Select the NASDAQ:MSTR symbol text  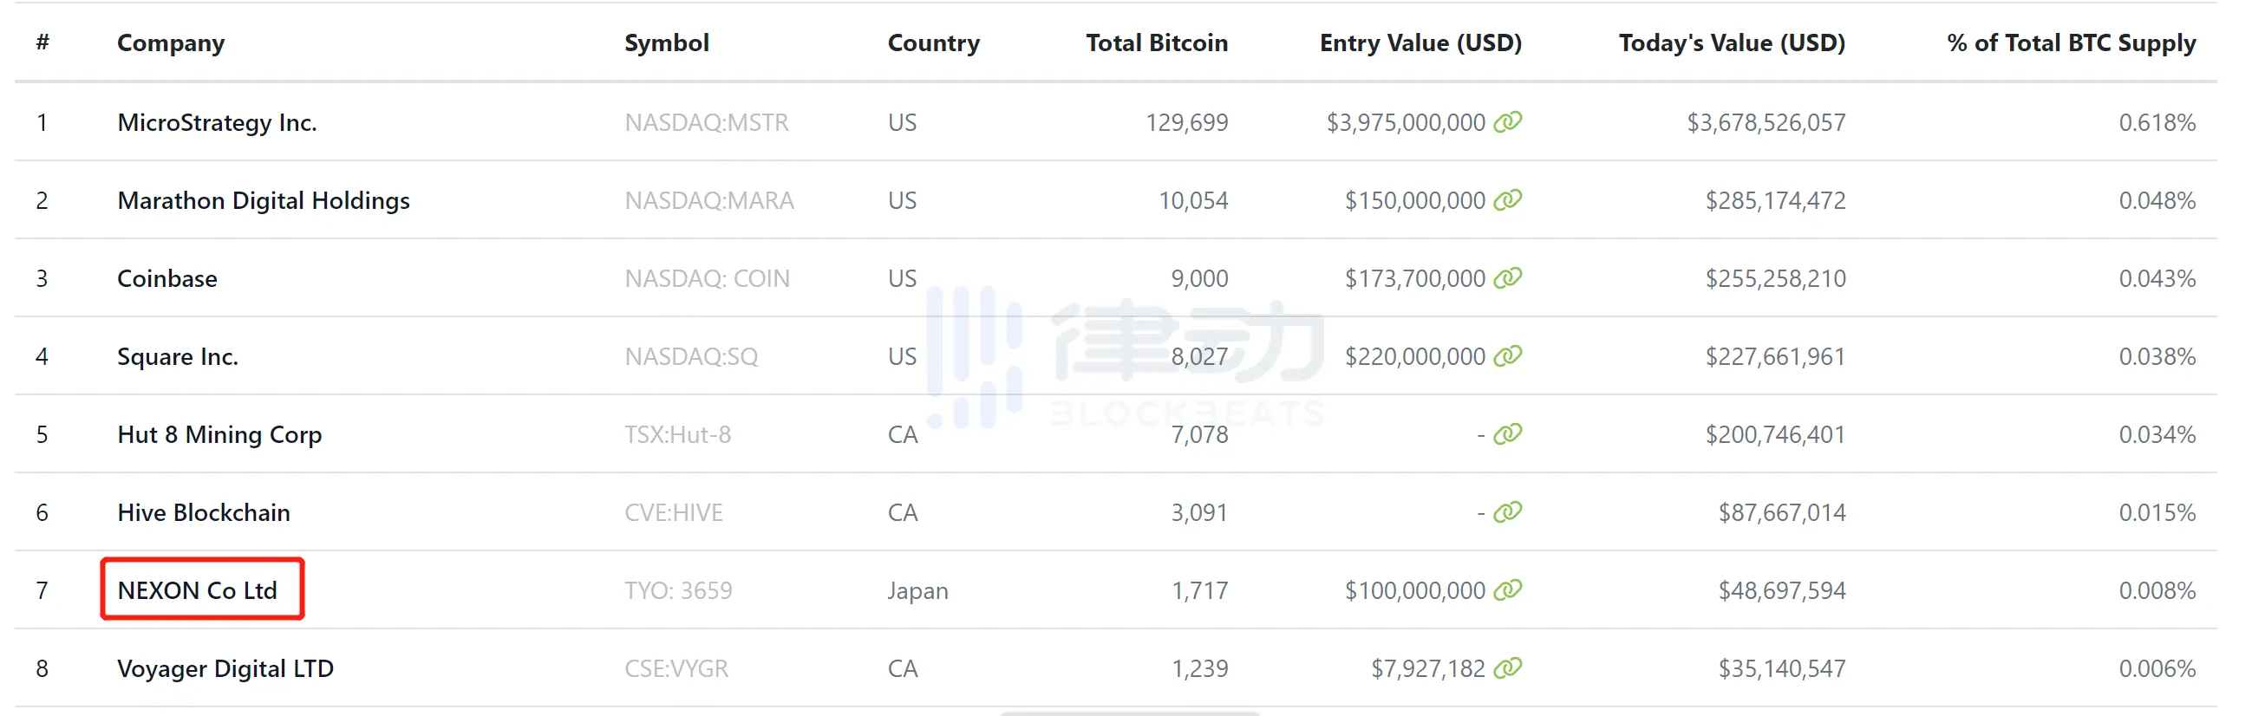click(x=706, y=122)
